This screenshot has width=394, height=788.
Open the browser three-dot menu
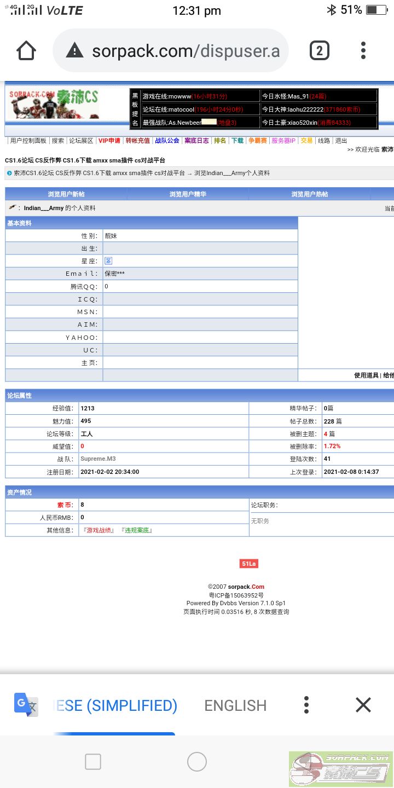363,51
